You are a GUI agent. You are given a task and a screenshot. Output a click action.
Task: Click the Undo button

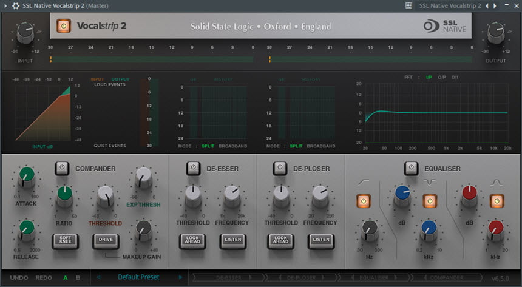19,278
